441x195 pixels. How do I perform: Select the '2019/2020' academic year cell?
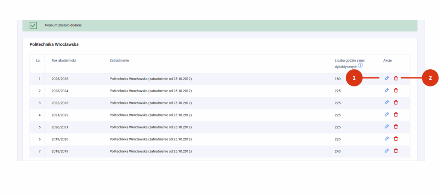point(60,139)
